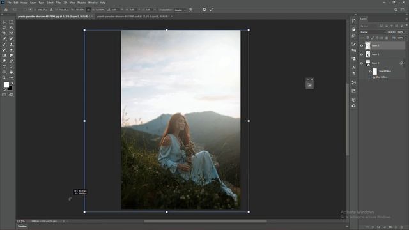Viewport: 409px width, 230px height.
Task: Click the Smart Filters mask thumbnail
Action: (x=375, y=71)
